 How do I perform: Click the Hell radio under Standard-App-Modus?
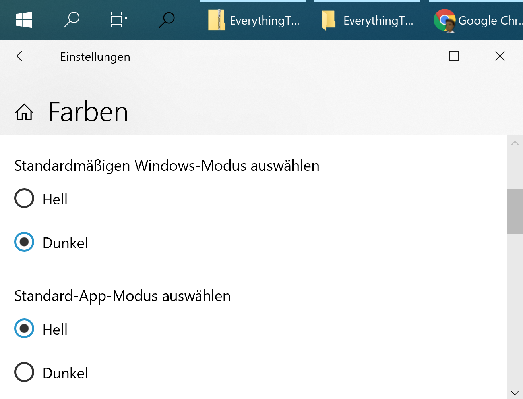[x=24, y=329]
